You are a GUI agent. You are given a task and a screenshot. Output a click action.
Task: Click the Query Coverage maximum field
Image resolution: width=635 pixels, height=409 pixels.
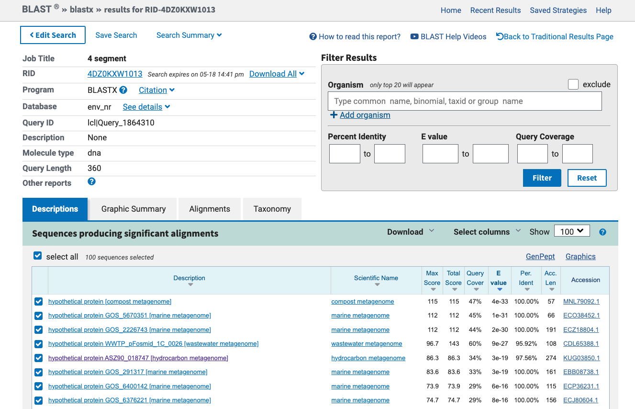point(578,154)
